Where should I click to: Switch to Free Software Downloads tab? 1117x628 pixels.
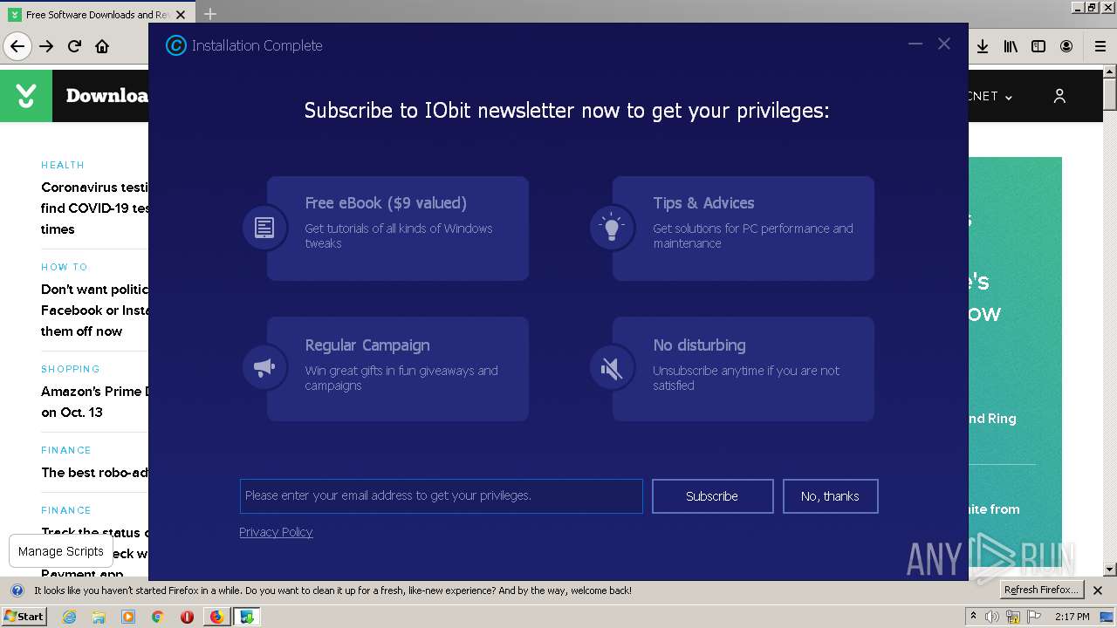pos(97,15)
